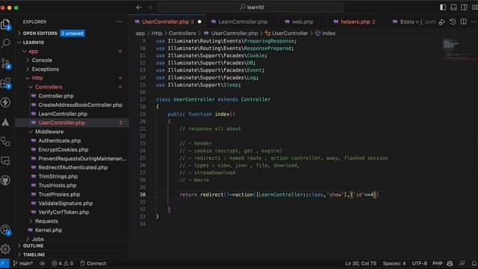Click Ln 30, Col 75 status item
The image size is (478, 269).
(361, 264)
